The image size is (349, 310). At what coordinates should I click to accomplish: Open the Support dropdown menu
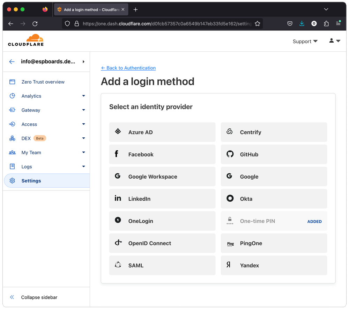coord(305,41)
